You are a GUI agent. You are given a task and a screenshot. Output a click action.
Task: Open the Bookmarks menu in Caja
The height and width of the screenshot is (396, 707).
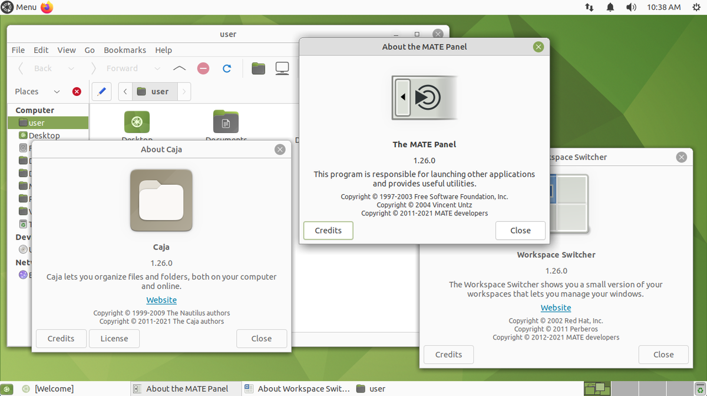click(x=124, y=50)
